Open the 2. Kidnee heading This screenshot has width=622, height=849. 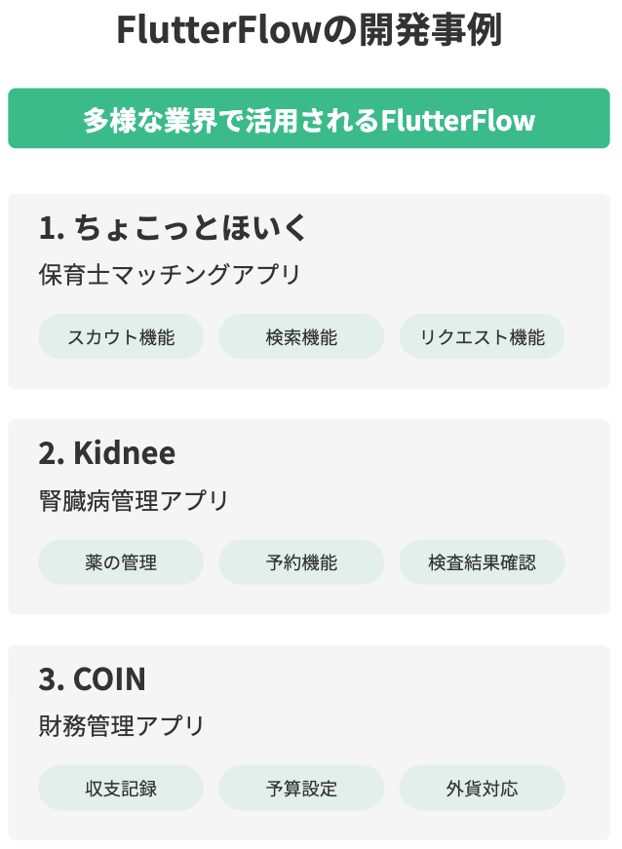coord(107,452)
